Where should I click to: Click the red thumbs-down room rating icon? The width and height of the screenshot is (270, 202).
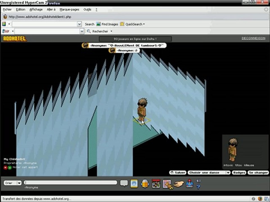click(x=5, y=167)
